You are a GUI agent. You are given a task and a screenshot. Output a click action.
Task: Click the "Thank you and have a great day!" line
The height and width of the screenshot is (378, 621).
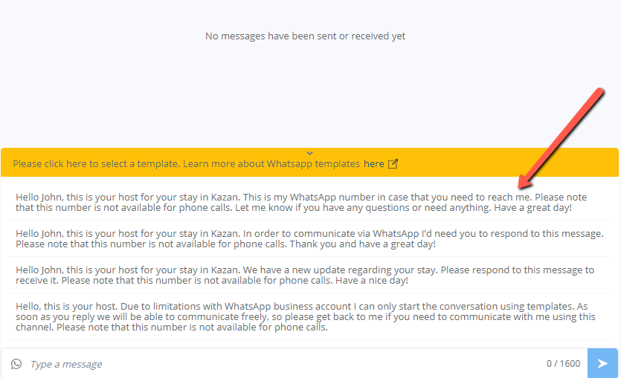tap(362, 244)
